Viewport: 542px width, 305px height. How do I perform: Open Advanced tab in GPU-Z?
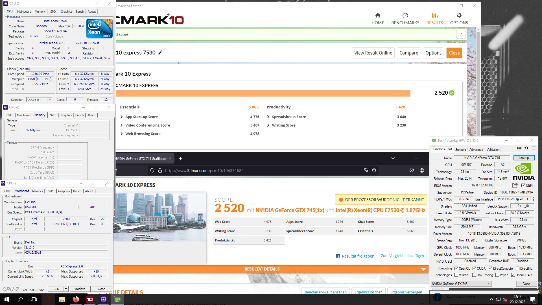click(x=476, y=149)
